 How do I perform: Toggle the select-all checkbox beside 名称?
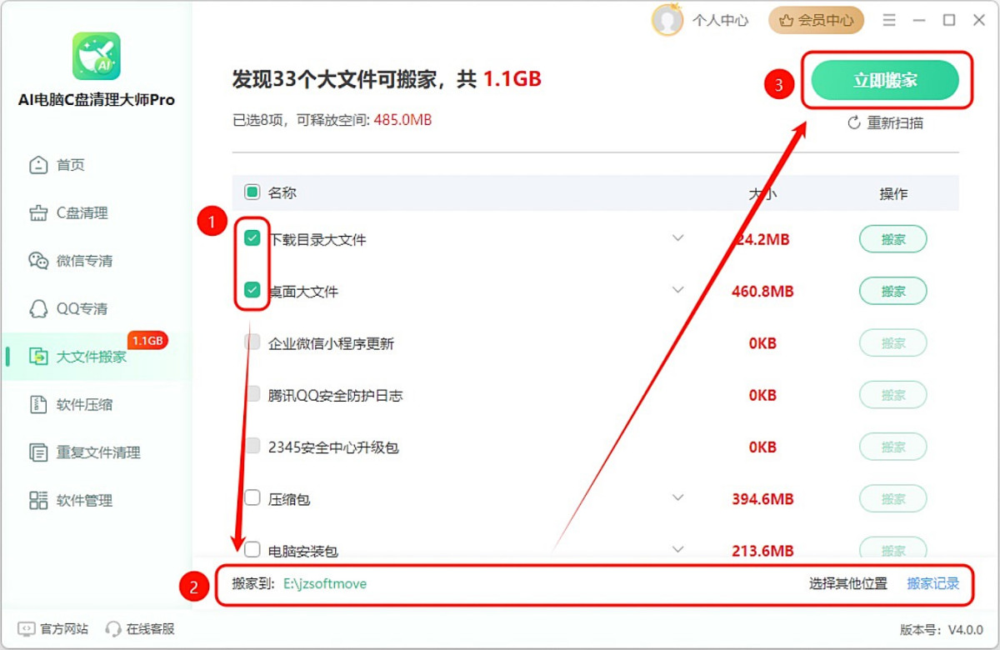252,192
